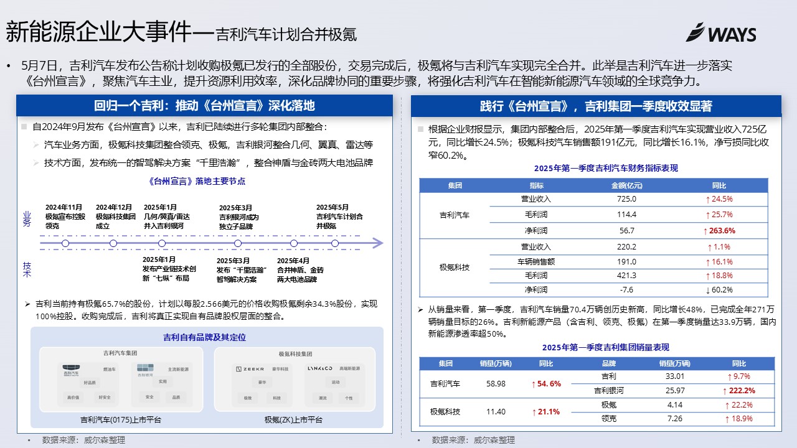The image size is (797, 448).
Task: Click the 指标 column header
Action: click(x=536, y=185)
